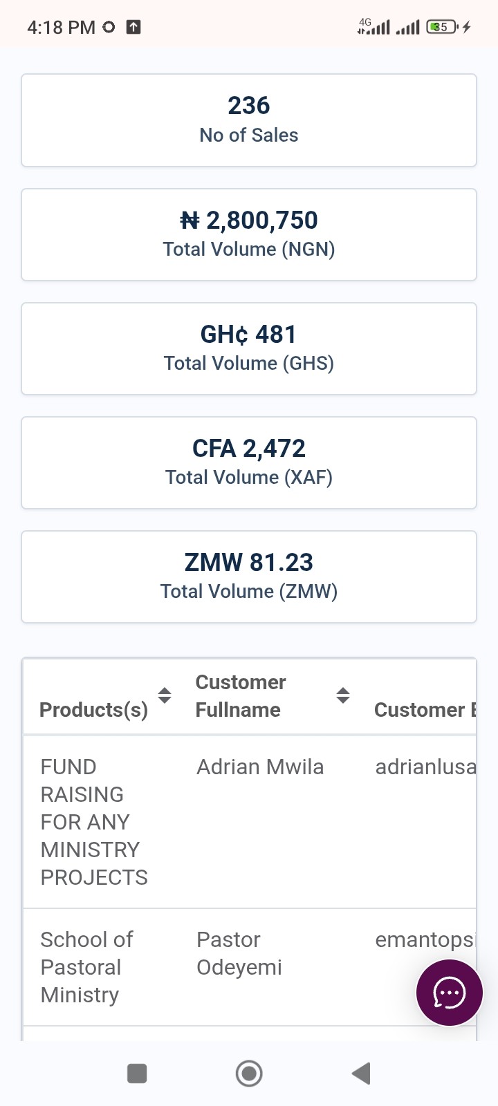This screenshot has width=498, height=1106.
Task: Tap the circle recording status icon
Action: [109, 27]
